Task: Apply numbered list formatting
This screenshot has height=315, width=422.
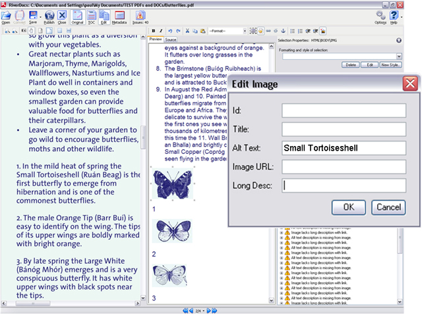Action: pos(300,31)
